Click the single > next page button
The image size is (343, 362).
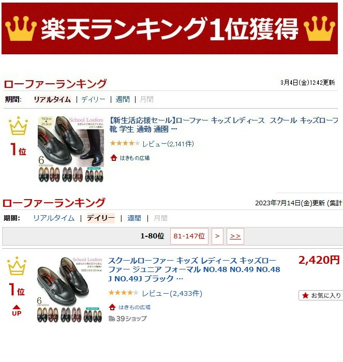pos(217,236)
